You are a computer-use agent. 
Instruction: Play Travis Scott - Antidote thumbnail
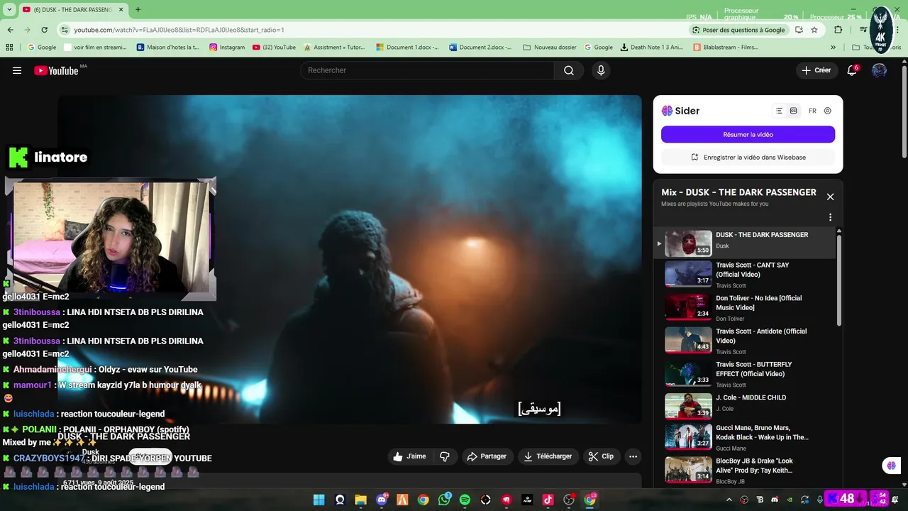[688, 339]
